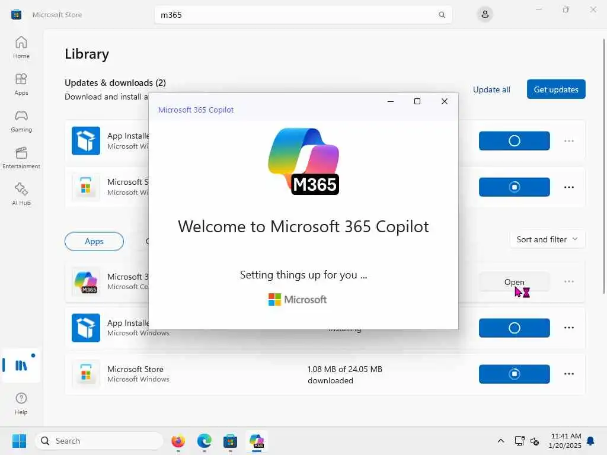The width and height of the screenshot is (607, 455).
Task: Close the Microsoft 365 Copilot window
Action: (445, 101)
